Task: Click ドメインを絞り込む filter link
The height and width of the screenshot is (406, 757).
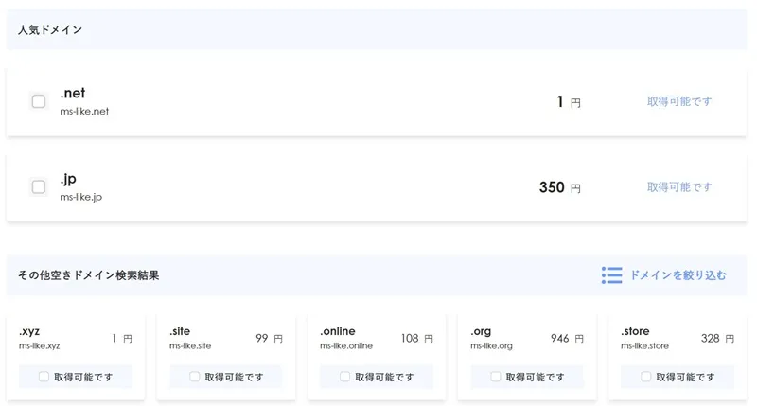Action: click(x=678, y=275)
